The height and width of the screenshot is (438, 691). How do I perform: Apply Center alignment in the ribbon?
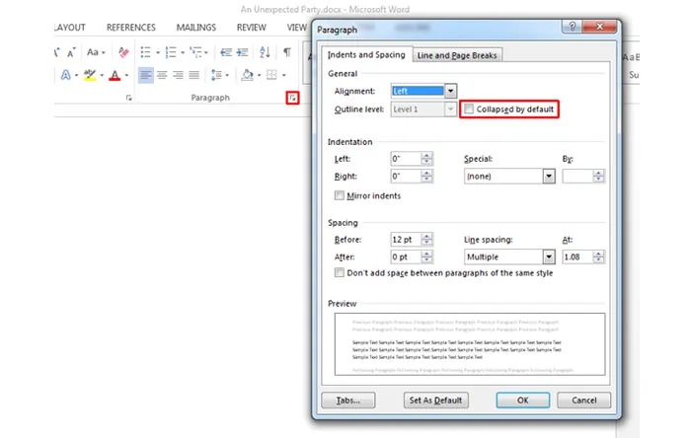(x=162, y=75)
